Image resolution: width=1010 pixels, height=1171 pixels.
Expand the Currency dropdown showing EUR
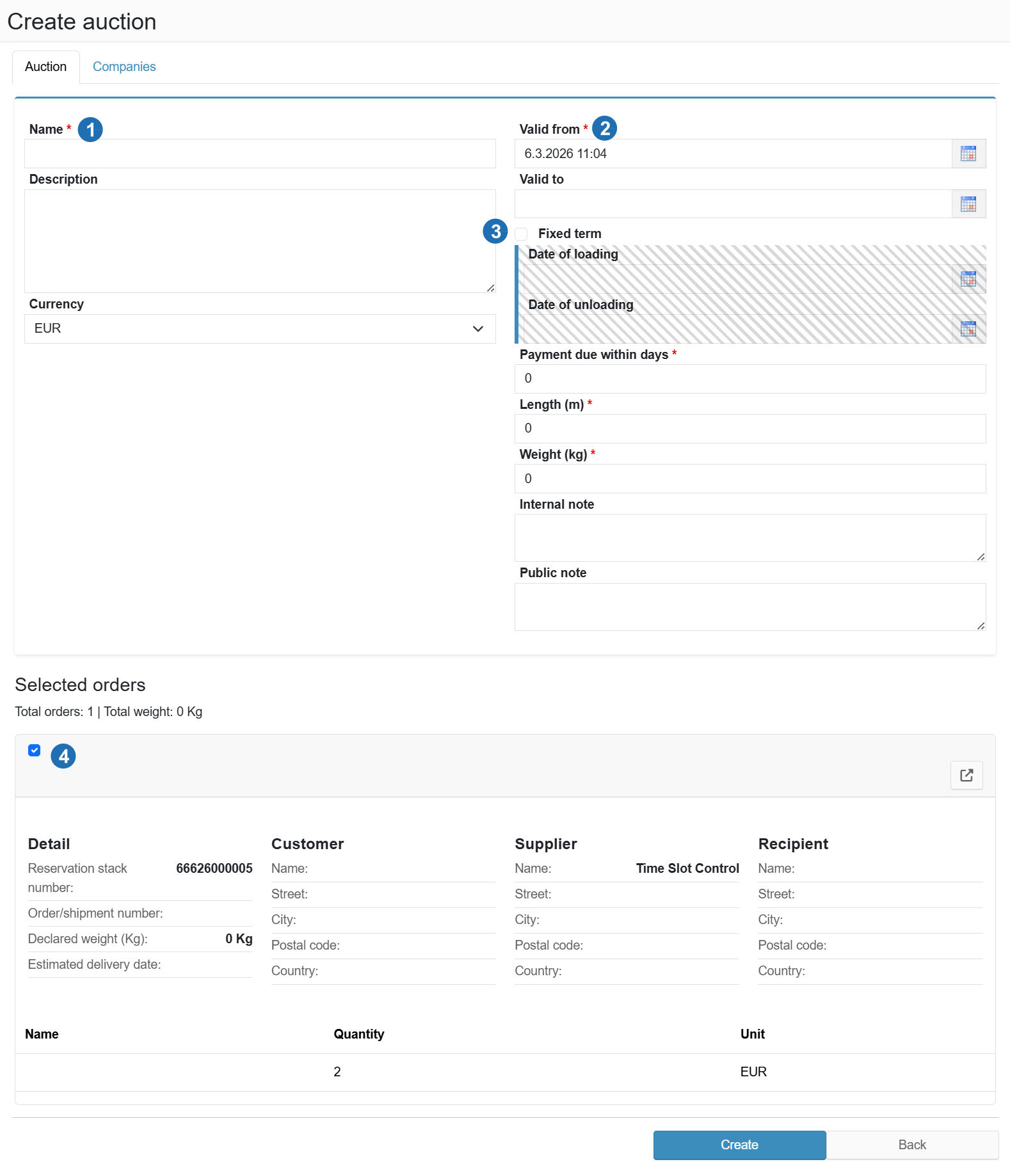pyautogui.click(x=260, y=329)
